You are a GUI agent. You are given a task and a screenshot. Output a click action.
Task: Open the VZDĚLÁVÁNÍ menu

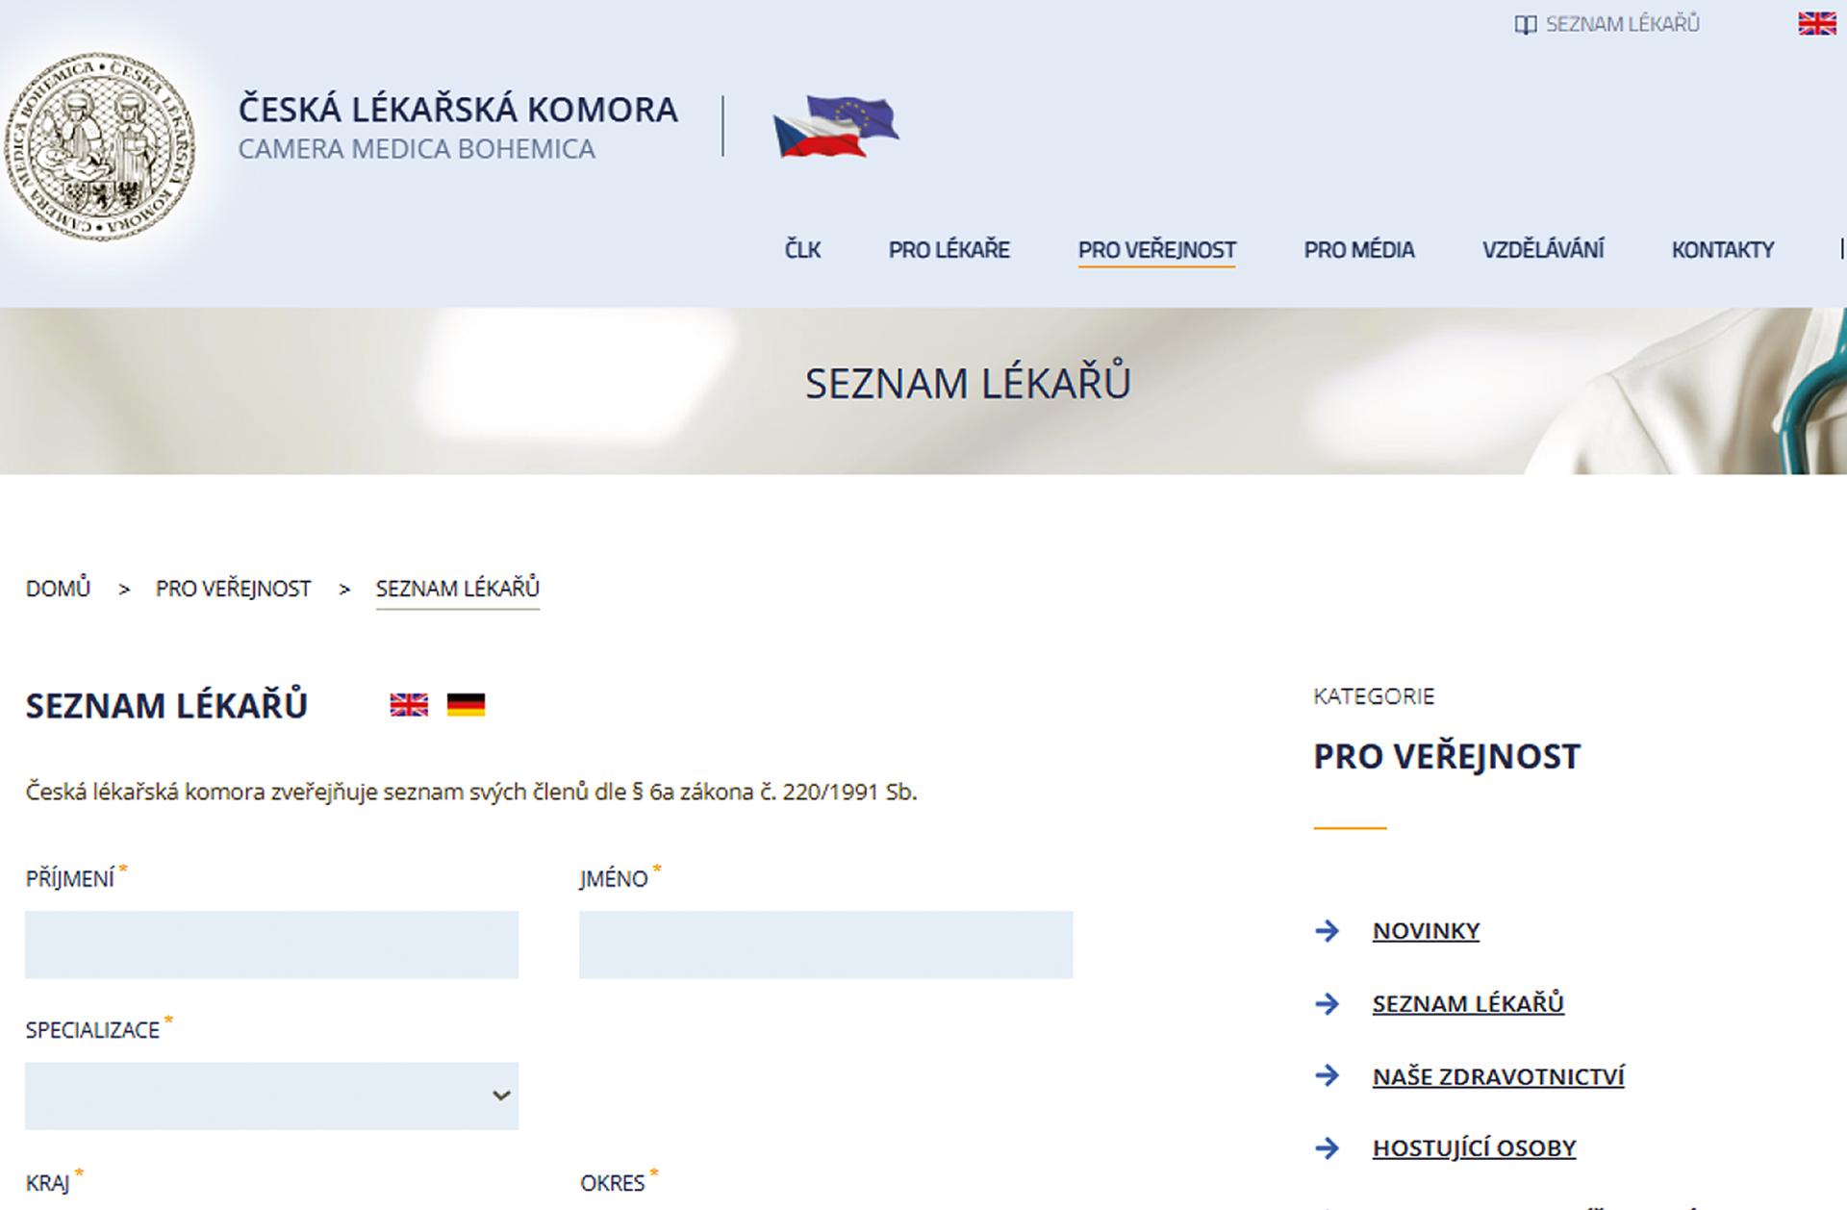pos(1543,250)
